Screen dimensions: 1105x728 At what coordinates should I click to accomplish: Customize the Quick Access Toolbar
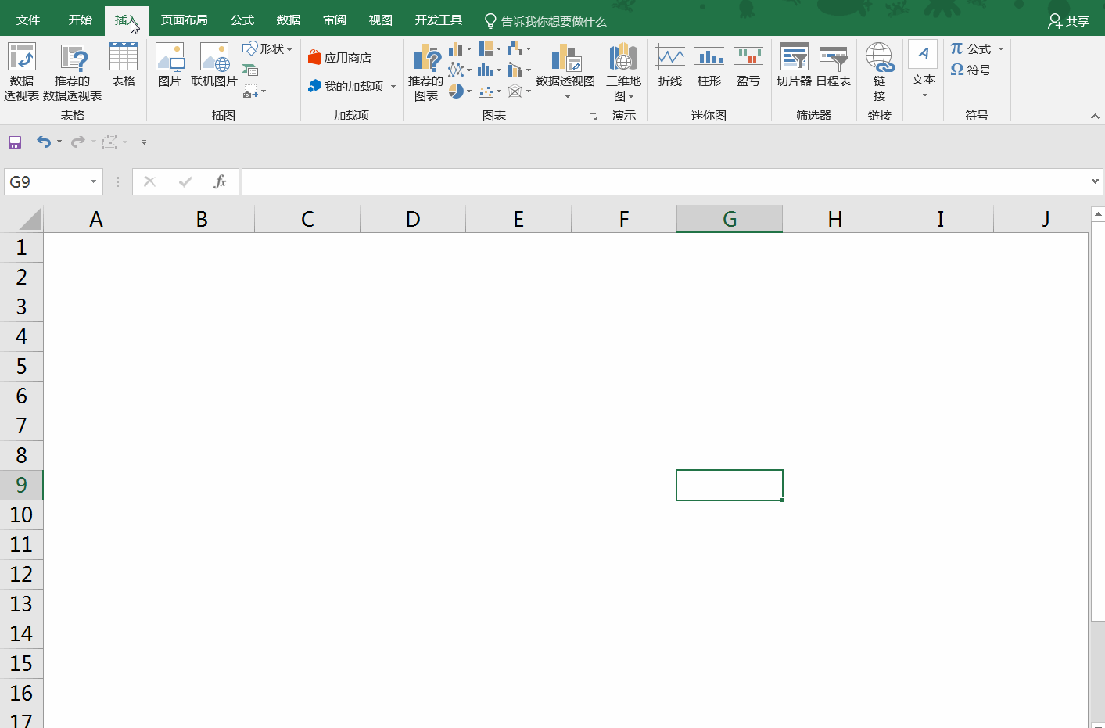coord(144,142)
